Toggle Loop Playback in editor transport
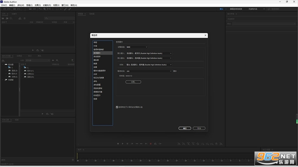The width and height of the screenshot is (298, 167). (x=155, y=144)
